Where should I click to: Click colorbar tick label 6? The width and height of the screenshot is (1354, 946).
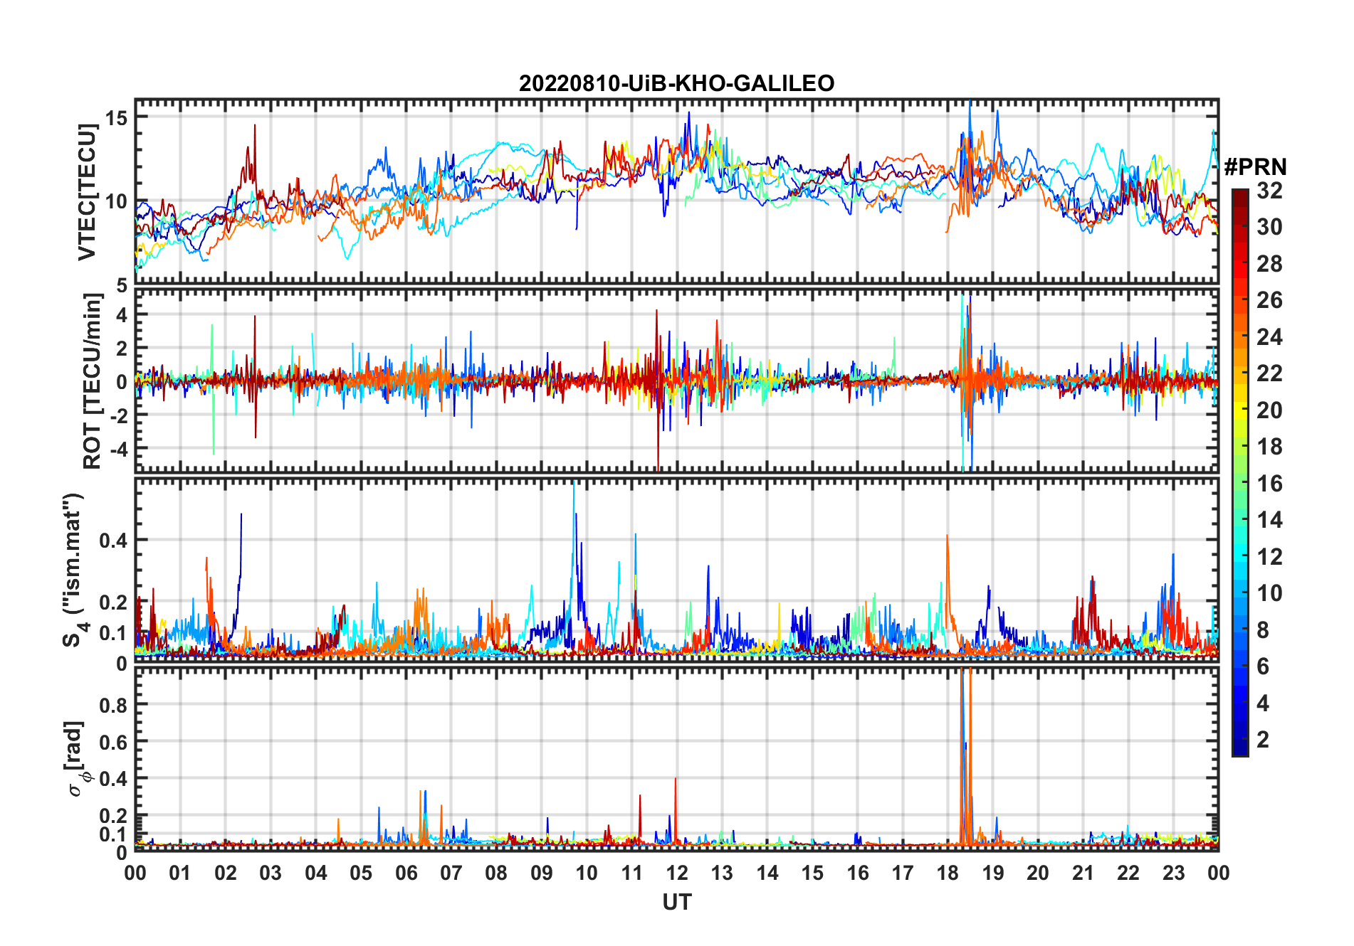click(1263, 666)
